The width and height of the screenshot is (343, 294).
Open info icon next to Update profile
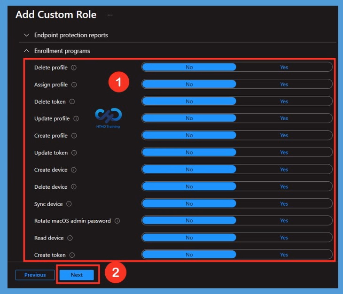click(x=76, y=118)
